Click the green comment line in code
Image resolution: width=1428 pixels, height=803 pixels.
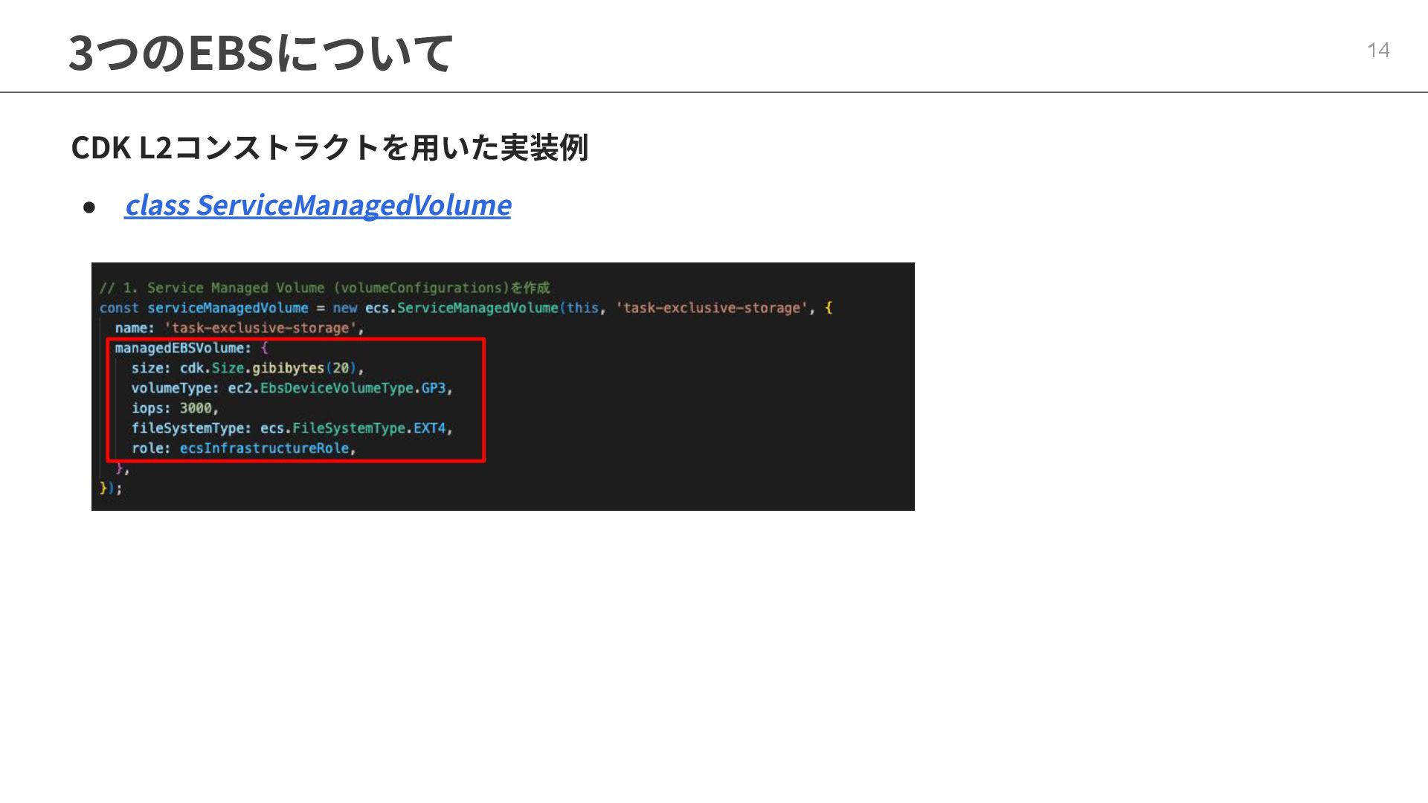tap(324, 288)
